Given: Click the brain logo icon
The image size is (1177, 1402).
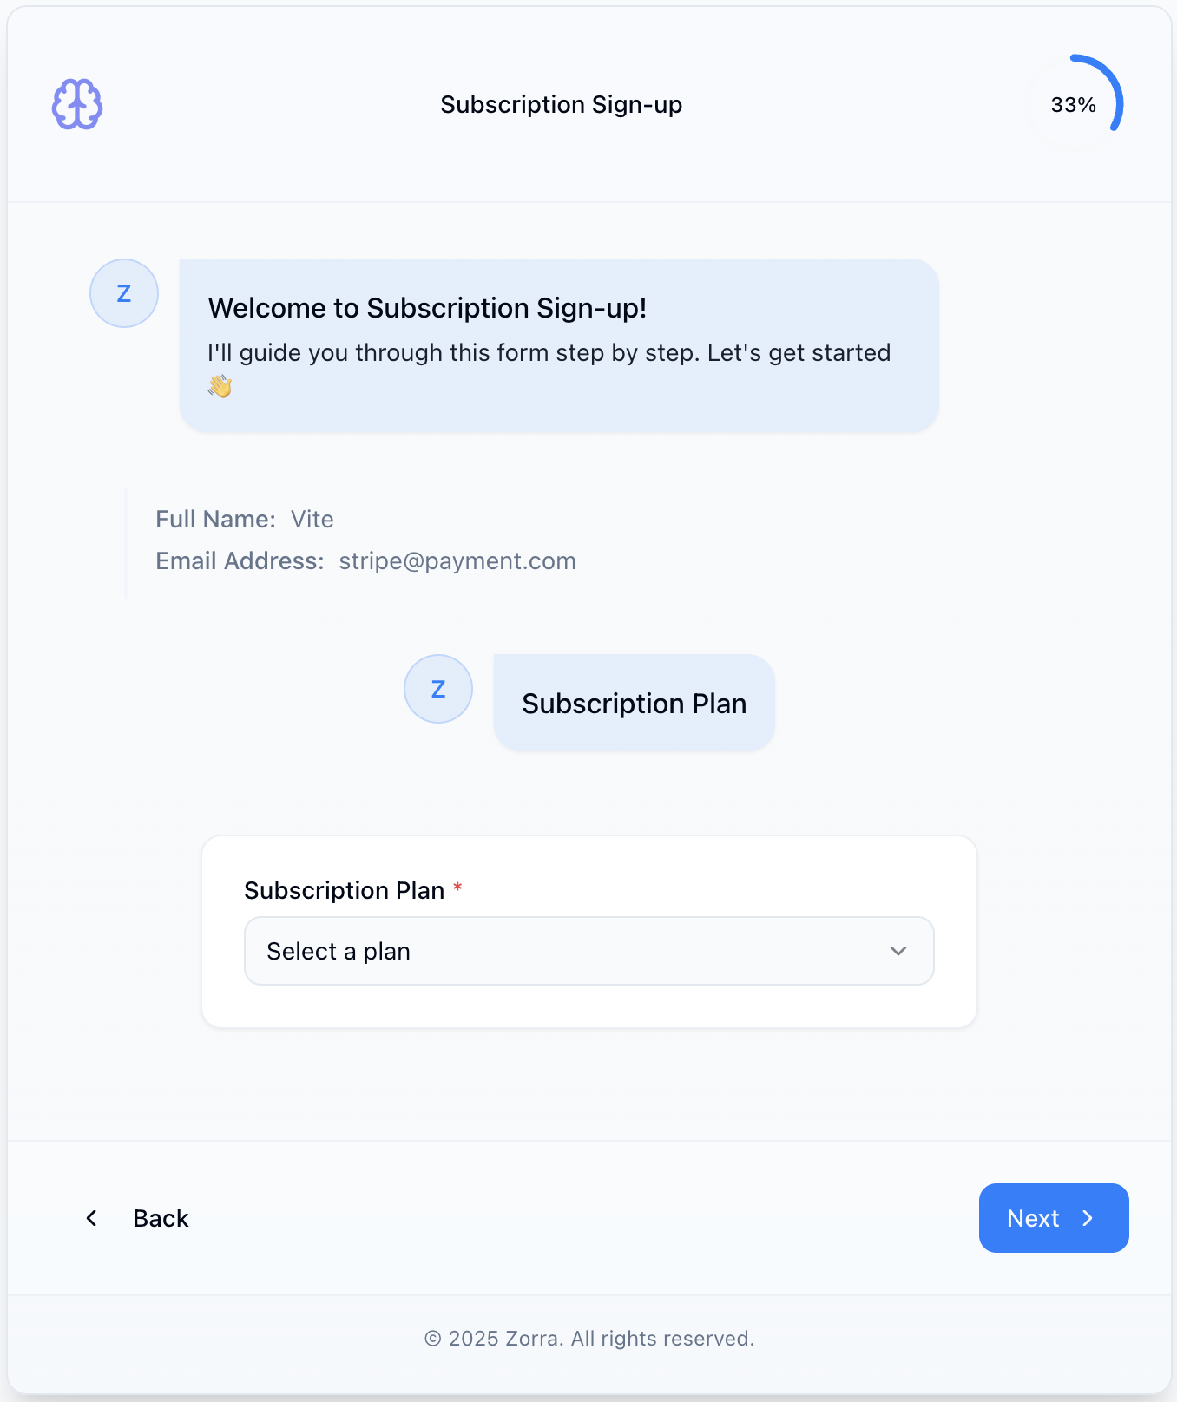Looking at the screenshot, I should click(77, 105).
